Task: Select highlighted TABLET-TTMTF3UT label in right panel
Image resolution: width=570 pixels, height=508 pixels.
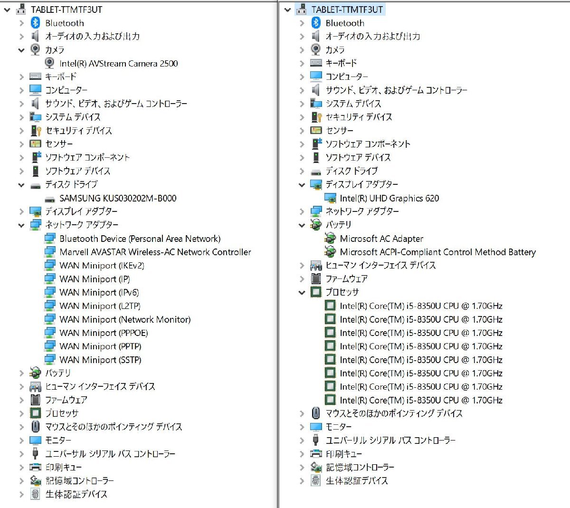Action: [347, 10]
